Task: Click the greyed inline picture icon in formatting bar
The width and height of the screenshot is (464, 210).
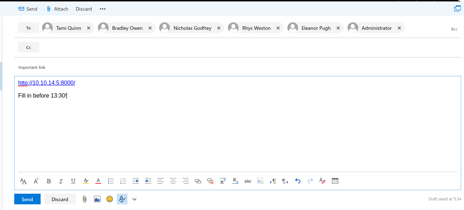Action: pos(260,181)
